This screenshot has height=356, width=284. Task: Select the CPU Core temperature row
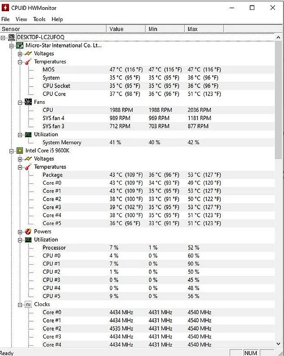tap(54, 94)
